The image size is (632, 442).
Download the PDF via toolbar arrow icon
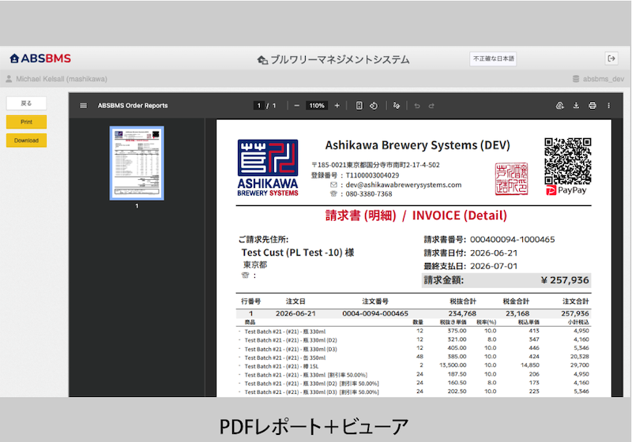(576, 106)
